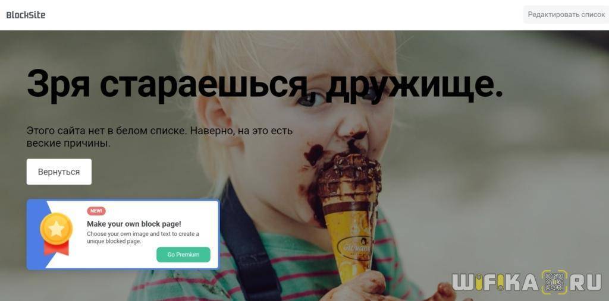This screenshot has height=301, width=609.
Task: Select the Make your own block page! heading
Action: 134,224
